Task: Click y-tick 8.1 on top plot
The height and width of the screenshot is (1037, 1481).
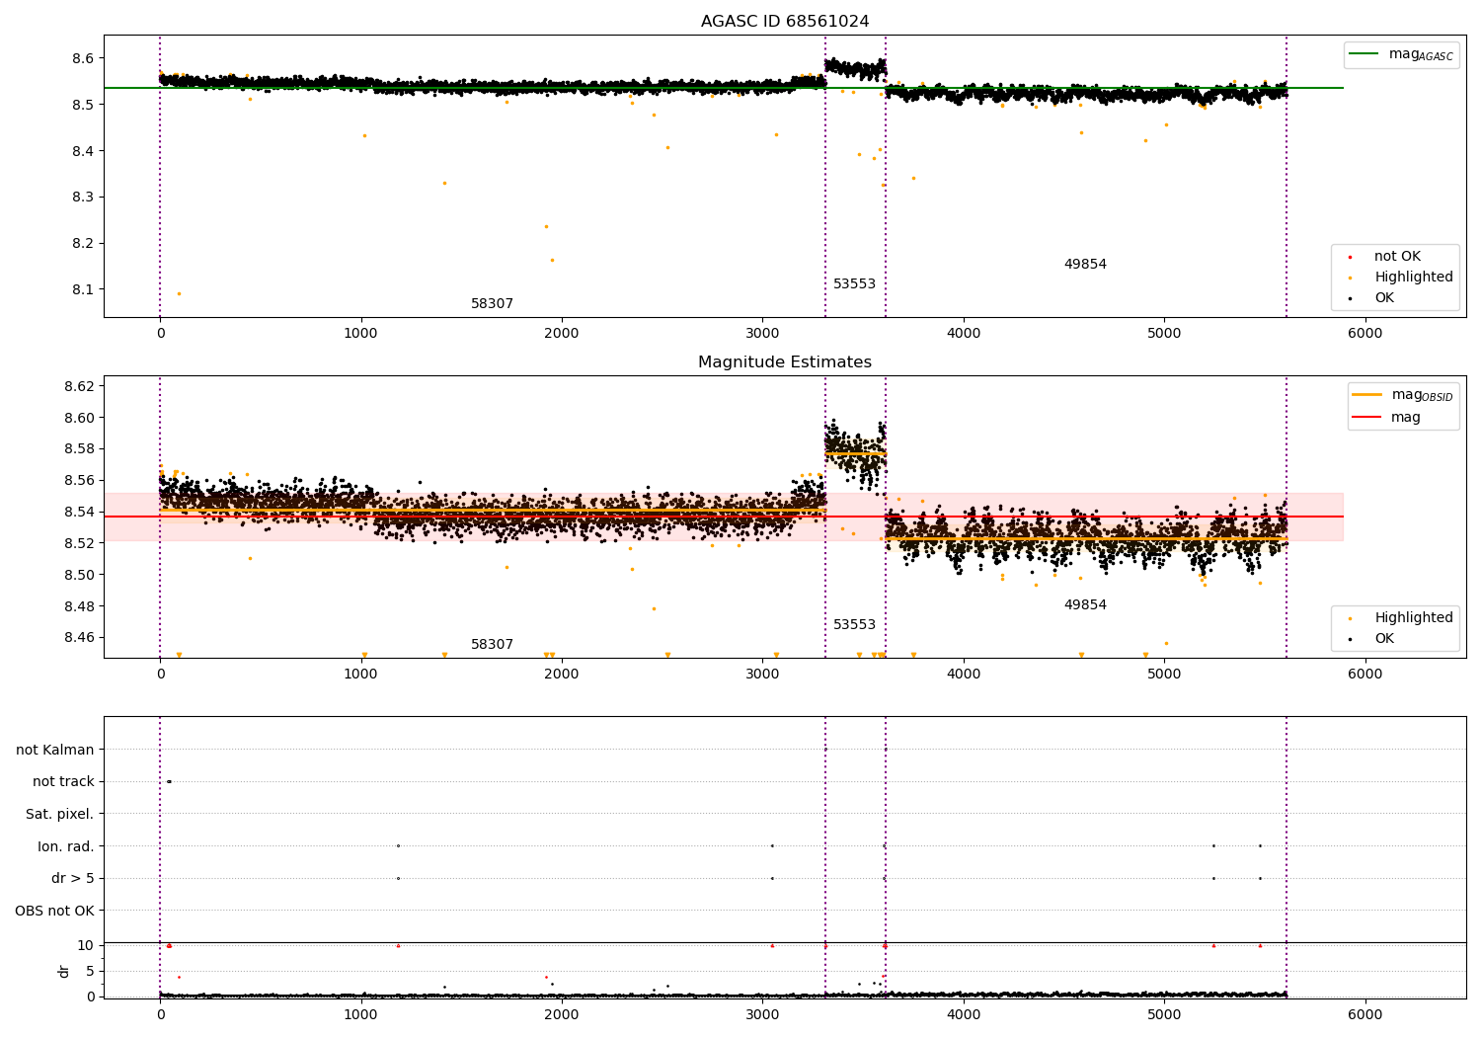Action: 83,290
